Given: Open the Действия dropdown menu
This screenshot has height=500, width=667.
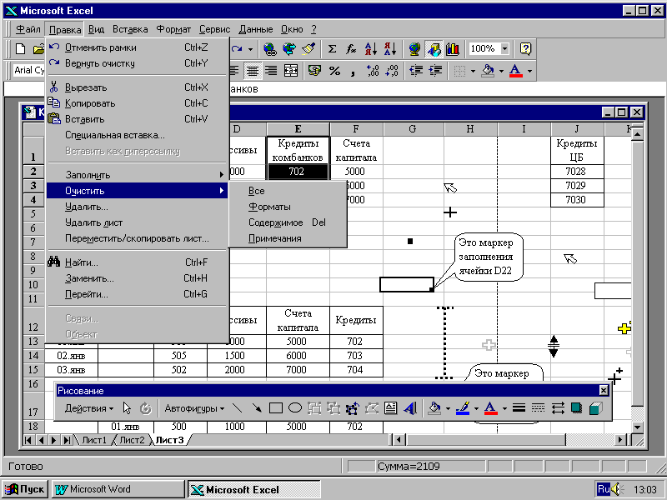Looking at the screenshot, I should (89, 408).
